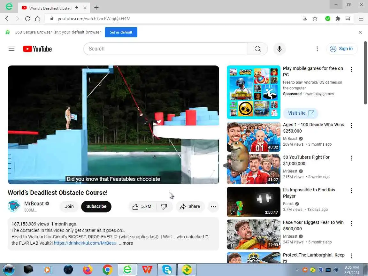Open a new browser tab
The image size is (368, 276).
click(x=96, y=8)
